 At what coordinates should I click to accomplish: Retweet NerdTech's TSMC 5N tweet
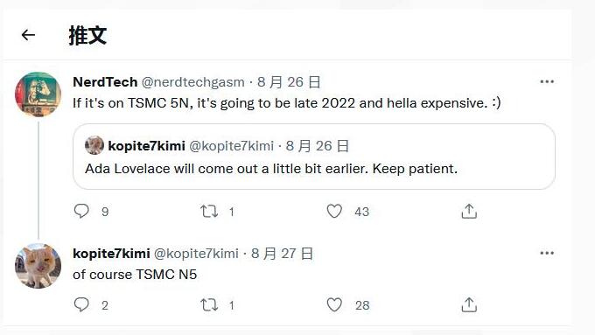(x=209, y=211)
